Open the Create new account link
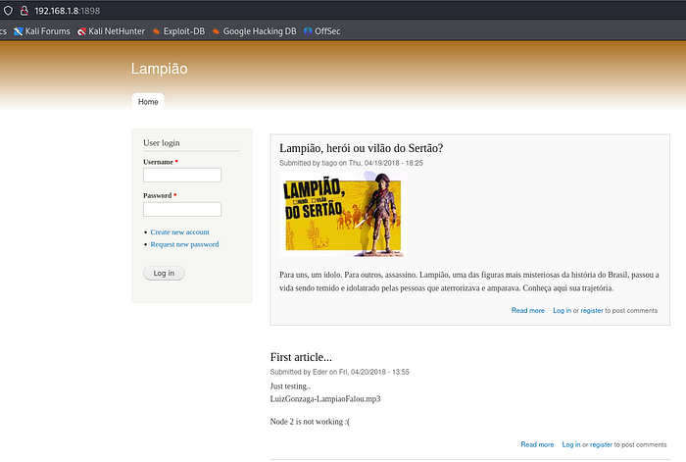686x462 pixels. [x=179, y=232]
